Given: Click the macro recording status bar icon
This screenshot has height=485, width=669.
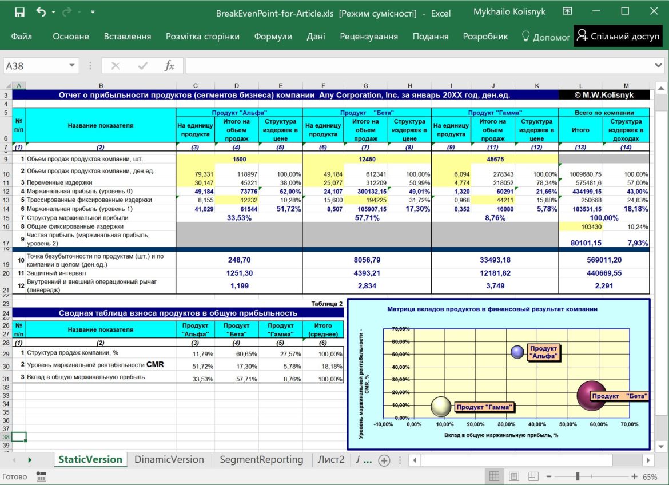Looking at the screenshot, I should (x=41, y=476).
